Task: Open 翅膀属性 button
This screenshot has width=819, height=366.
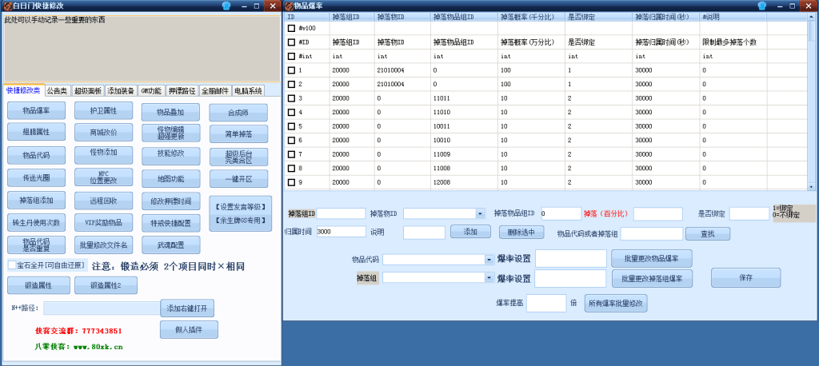Action: coord(37,133)
